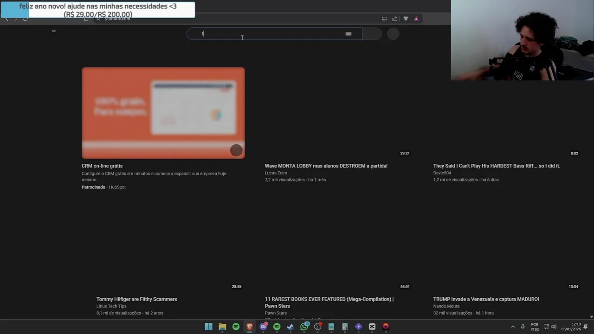Click '32 mil visualizações - há 1 hora' text
594x334 pixels.
point(464,313)
